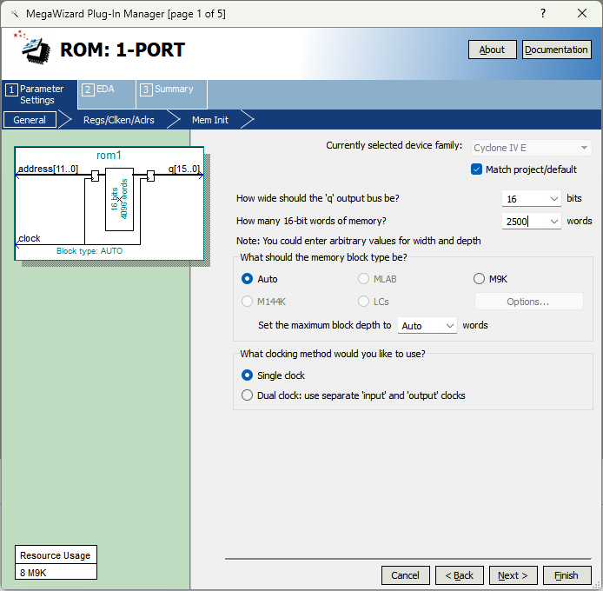Choose Dual clock input/output option
Viewport: 603px width, 591px height.
[x=247, y=395]
